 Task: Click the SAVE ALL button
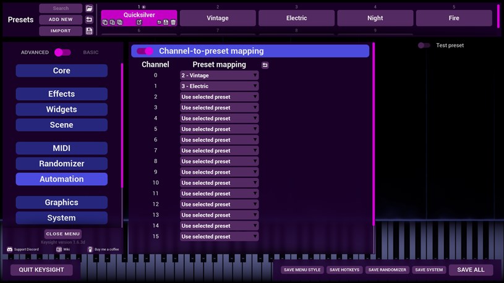point(471,270)
